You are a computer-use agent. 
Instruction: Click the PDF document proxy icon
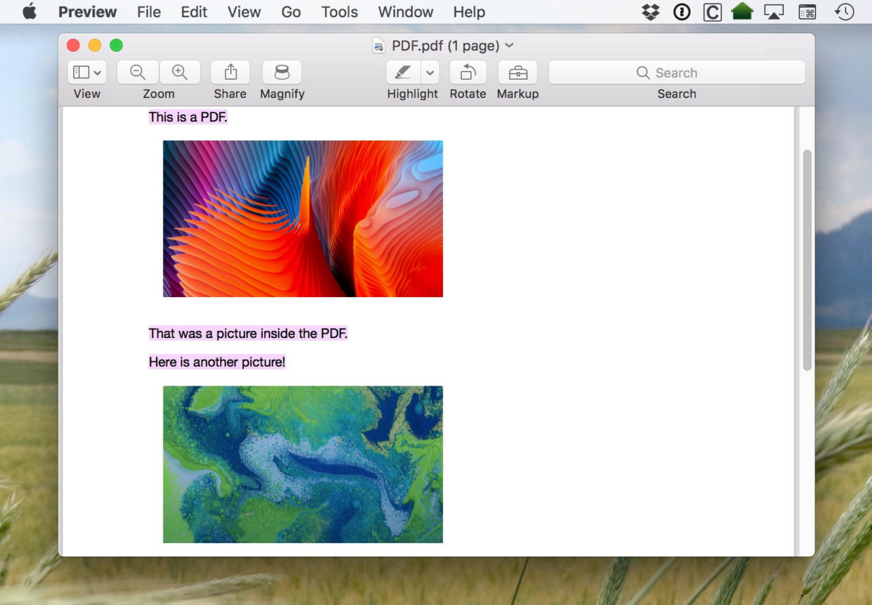(x=379, y=46)
